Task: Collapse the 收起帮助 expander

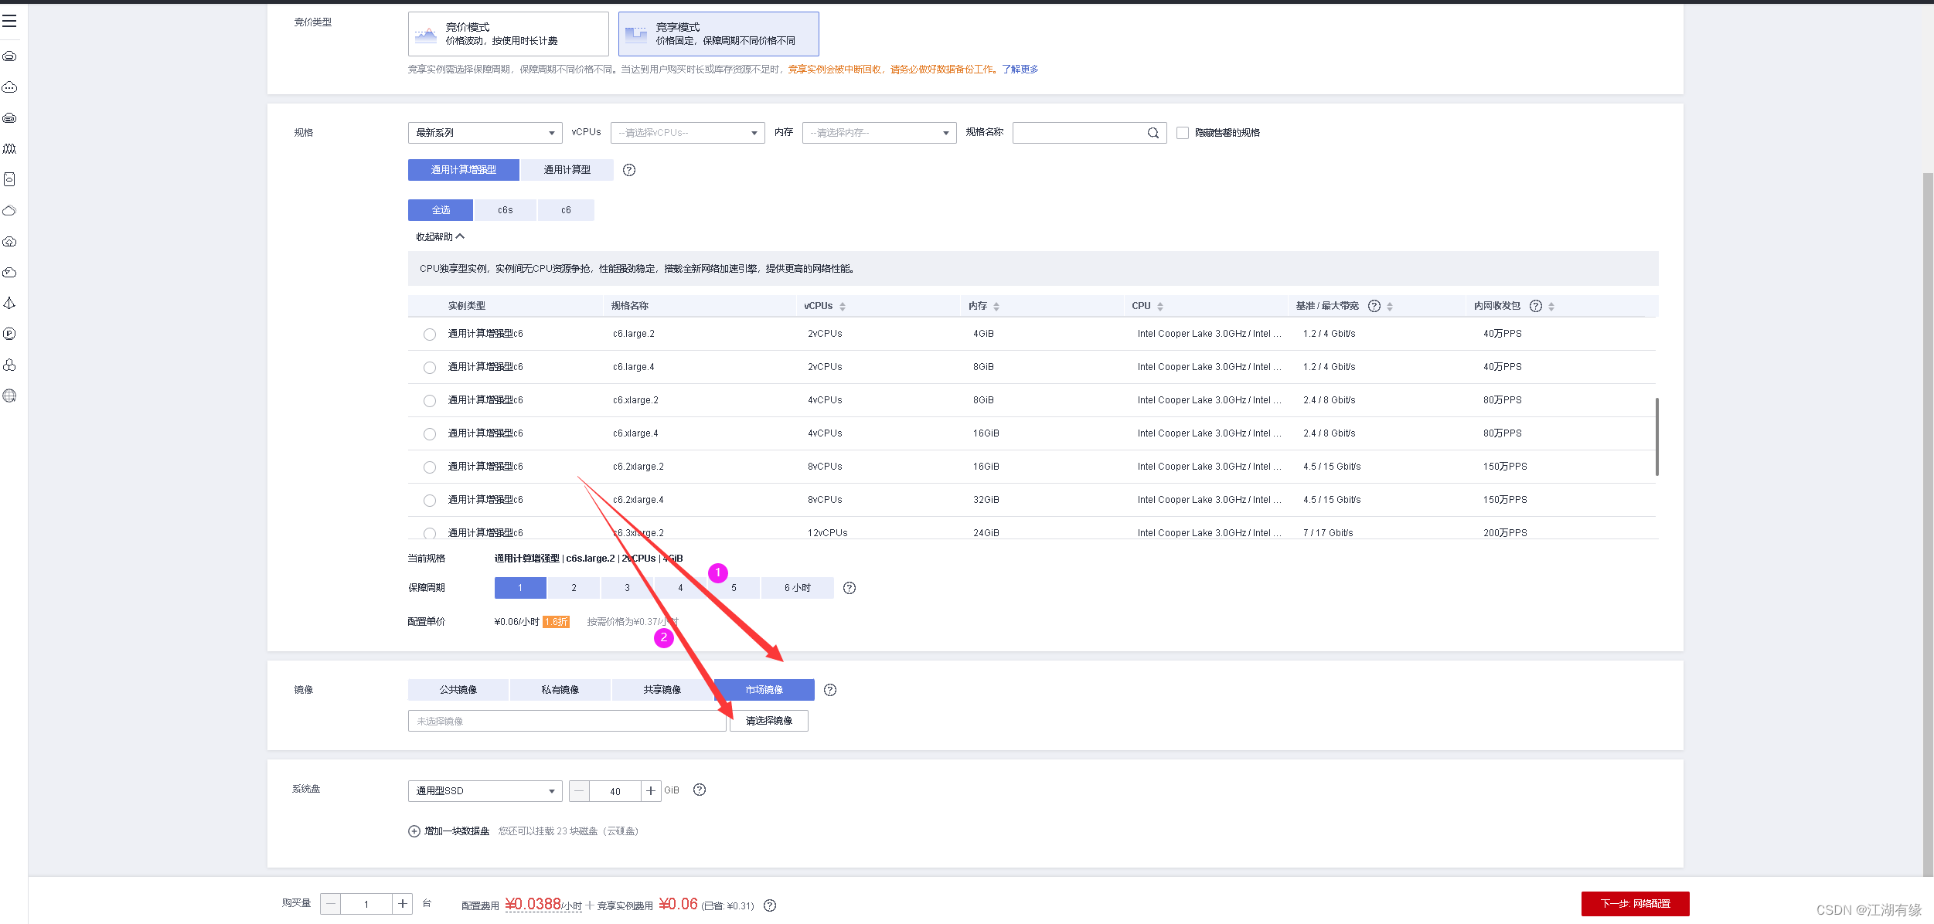Action: point(440,237)
